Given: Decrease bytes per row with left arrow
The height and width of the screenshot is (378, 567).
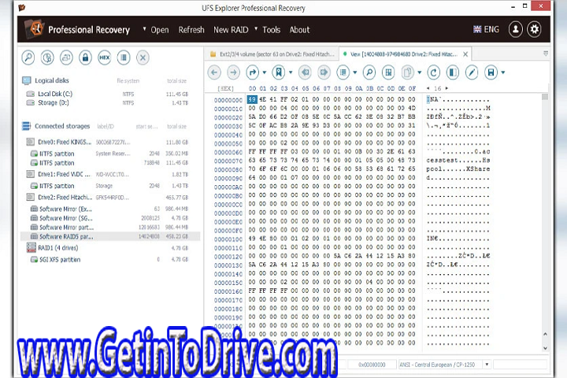Looking at the screenshot, I should click(428, 88).
